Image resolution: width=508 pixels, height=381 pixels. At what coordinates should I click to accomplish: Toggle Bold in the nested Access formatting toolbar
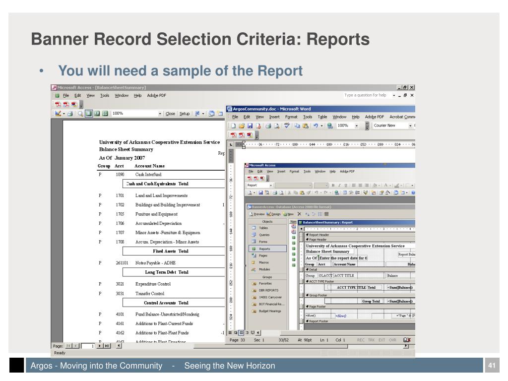pyautogui.click(x=333, y=186)
